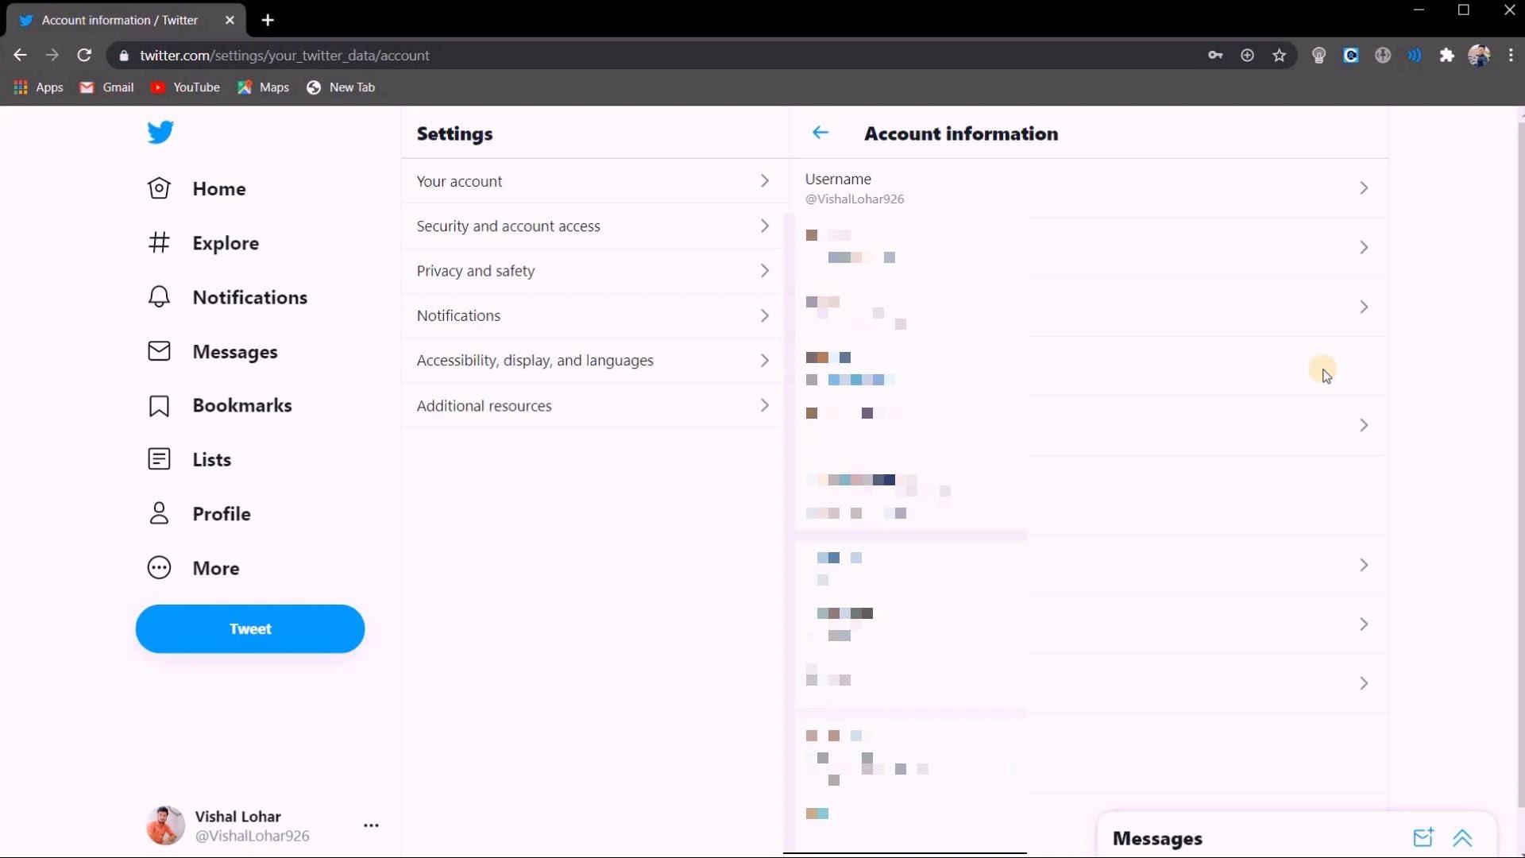Image resolution: width=1525 pixels, height=858 pixels.
Task: Expand the Username row chevron
Action: pyautogui.click(x=1363, y=188)
